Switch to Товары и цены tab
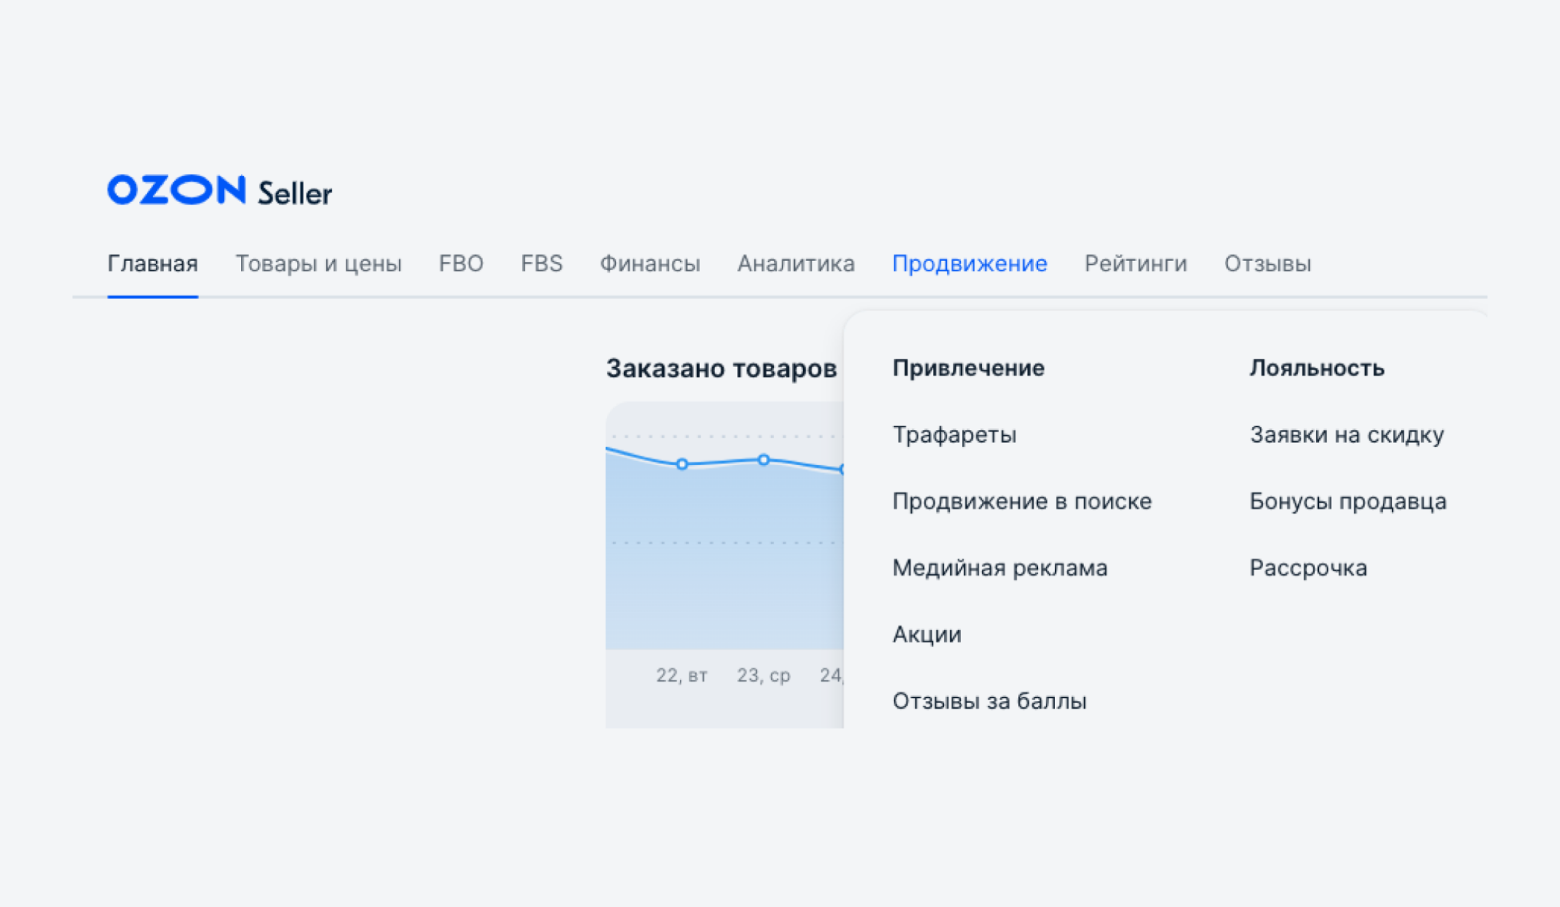 [x=319, y=264]
